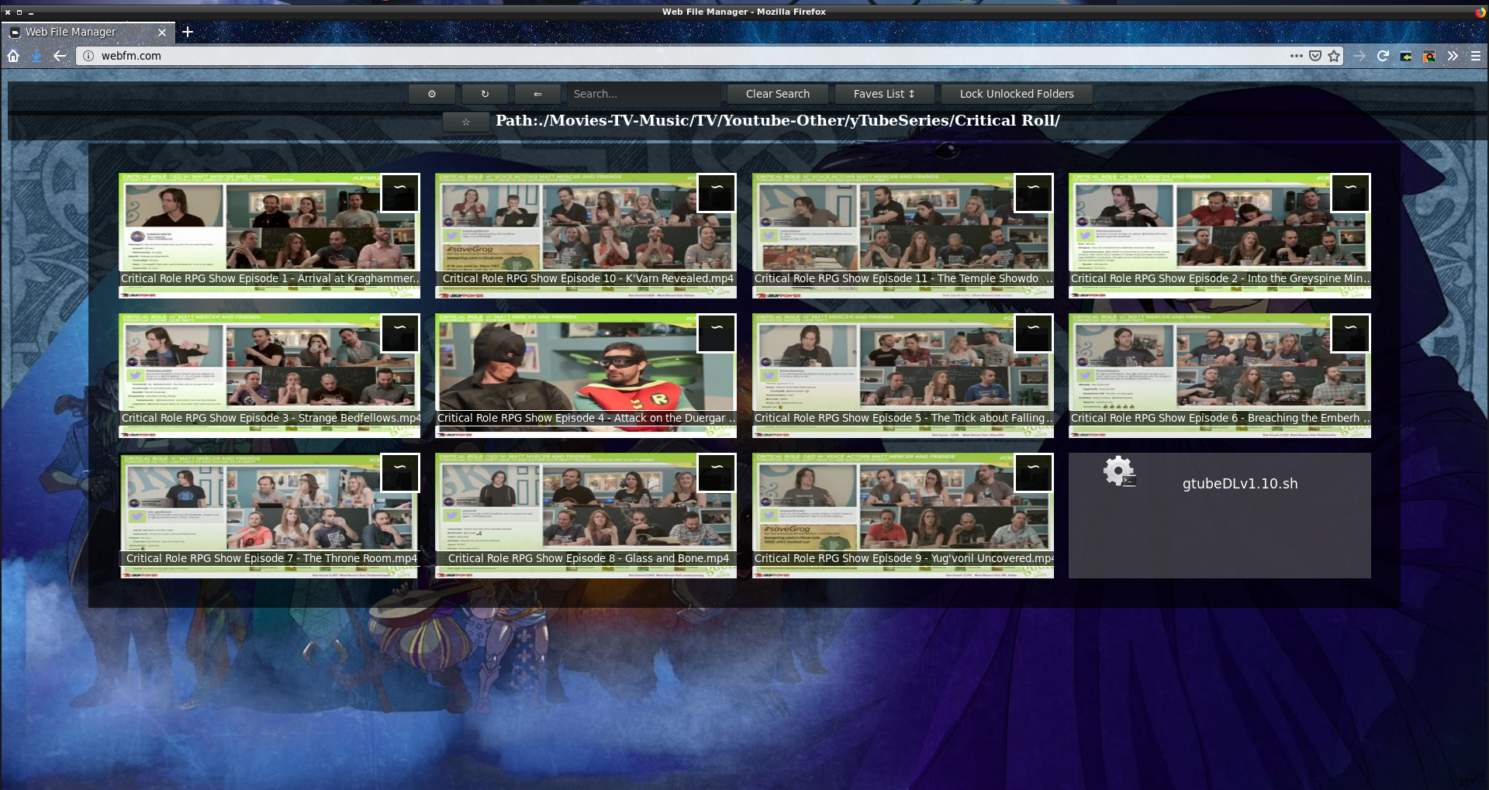Viewport: 1489px width, 790px height.
Task: Click the black corner box on Episode 11
Action: (x=1034, y=193)
